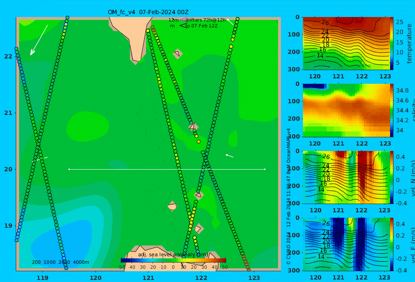Click the red circles ending track near 123E

pyautogui.click(x=246, y=263)
